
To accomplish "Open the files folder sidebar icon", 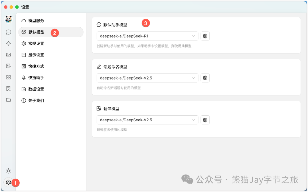I will point(9,100).
